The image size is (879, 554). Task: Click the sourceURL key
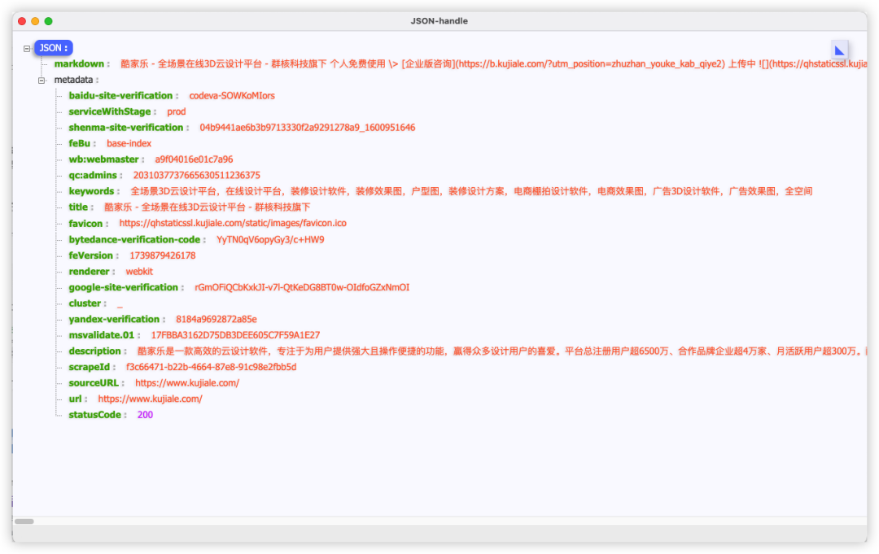pos(94,383)
